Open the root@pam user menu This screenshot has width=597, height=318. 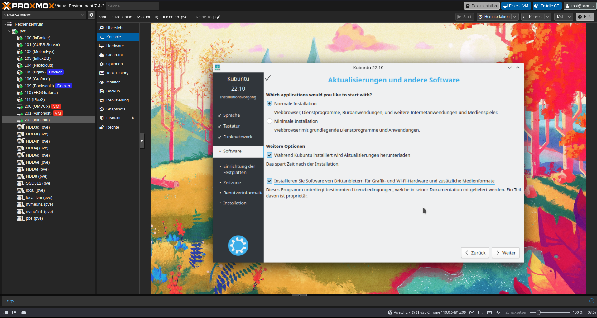point(580,6)
